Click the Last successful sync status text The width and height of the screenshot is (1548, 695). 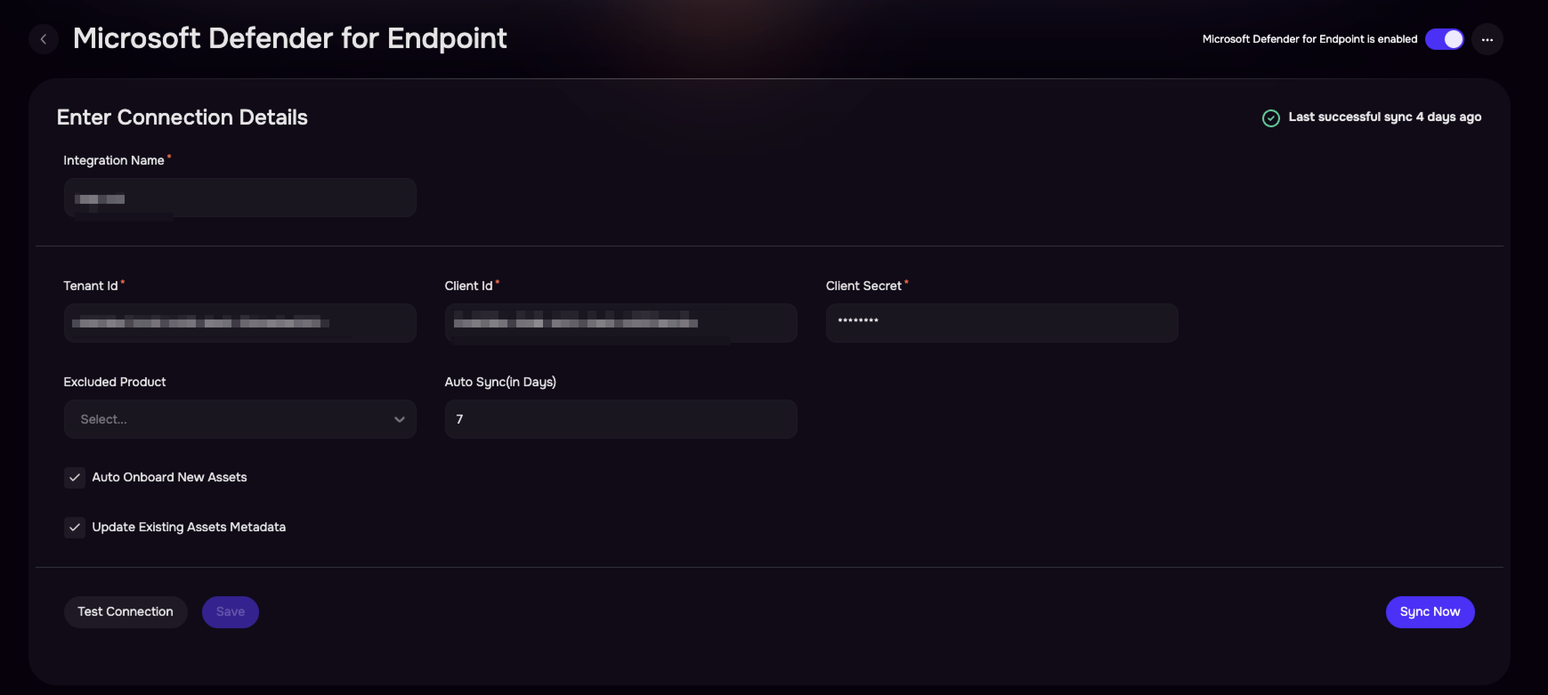tap(1385, 117)
